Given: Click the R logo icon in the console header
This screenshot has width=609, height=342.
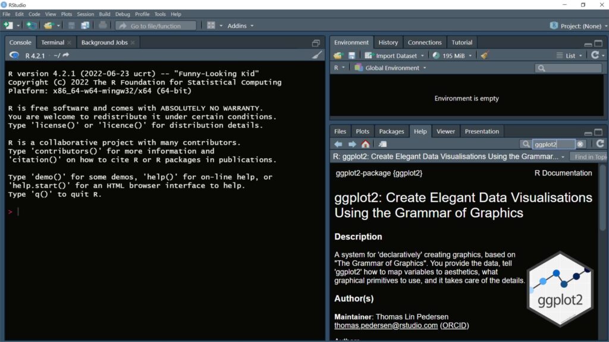Looking at the screenshot, I should (14, 55).
